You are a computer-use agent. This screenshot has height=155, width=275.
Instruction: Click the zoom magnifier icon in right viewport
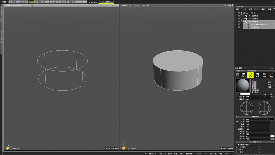230,6
